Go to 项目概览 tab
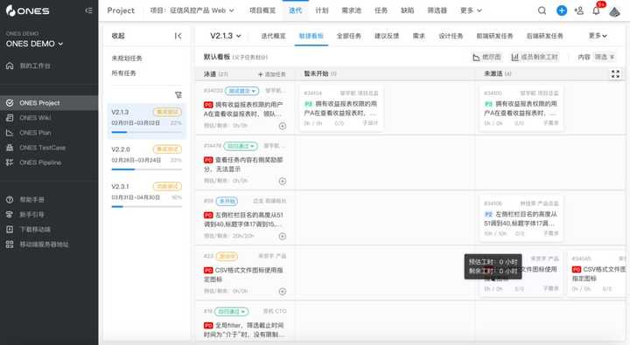This screenshot has height=345, width=630. pos(262,10)
